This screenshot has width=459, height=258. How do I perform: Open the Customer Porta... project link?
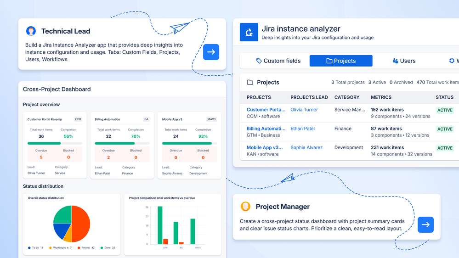[x=266, y=110]
